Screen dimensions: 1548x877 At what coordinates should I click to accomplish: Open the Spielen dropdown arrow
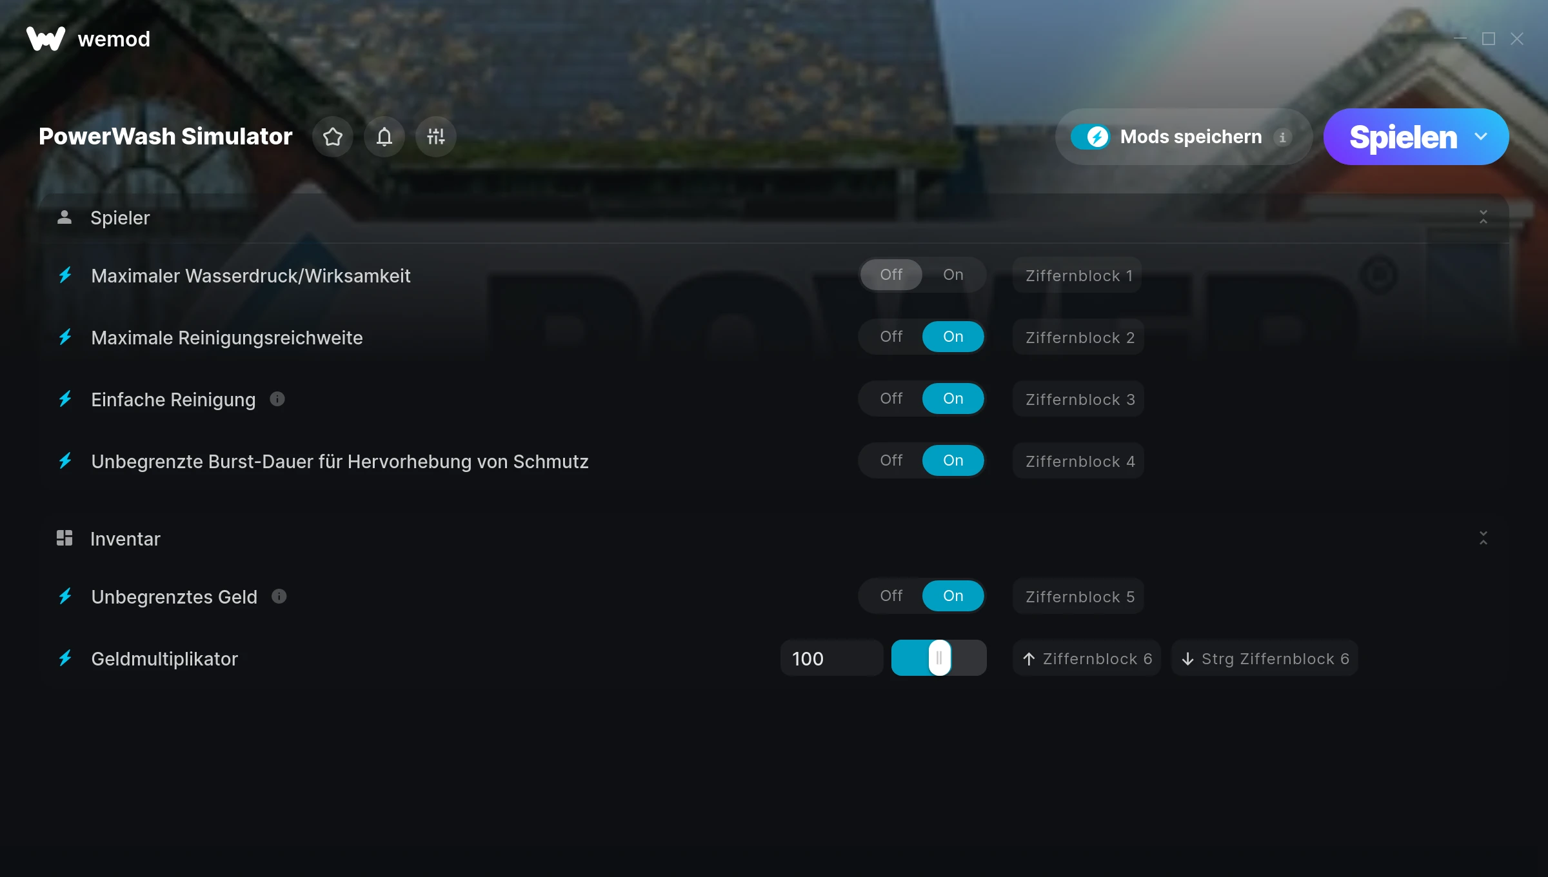[x=1481, y=137]
